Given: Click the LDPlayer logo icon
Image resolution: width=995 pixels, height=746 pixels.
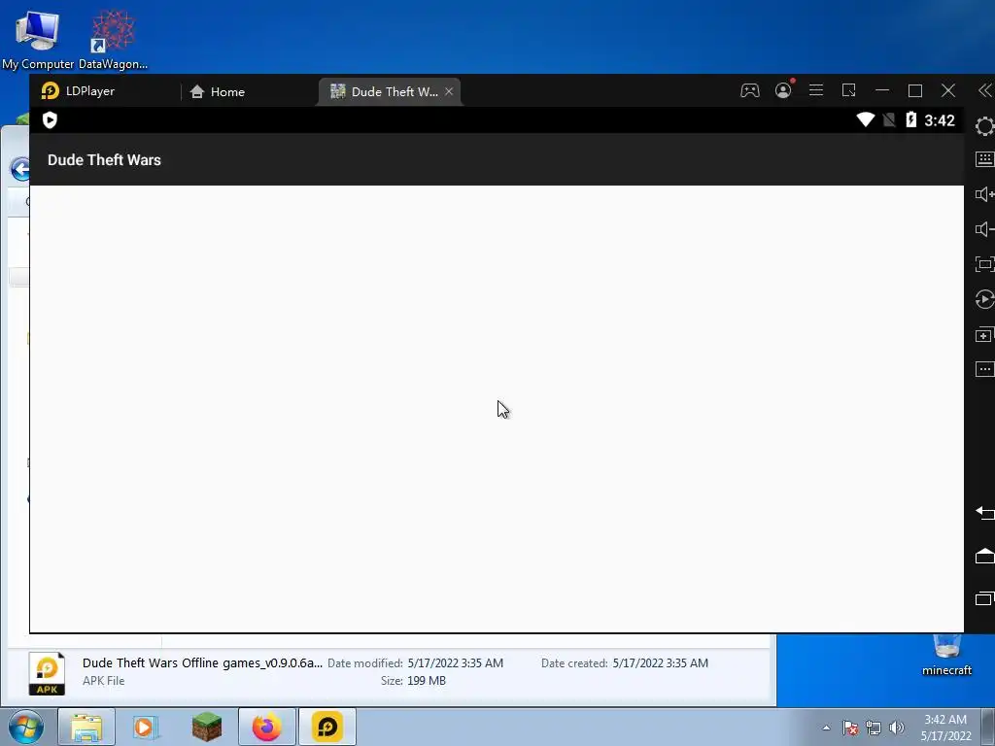Looking at the screenshot, I should click(x=51, y=91).
